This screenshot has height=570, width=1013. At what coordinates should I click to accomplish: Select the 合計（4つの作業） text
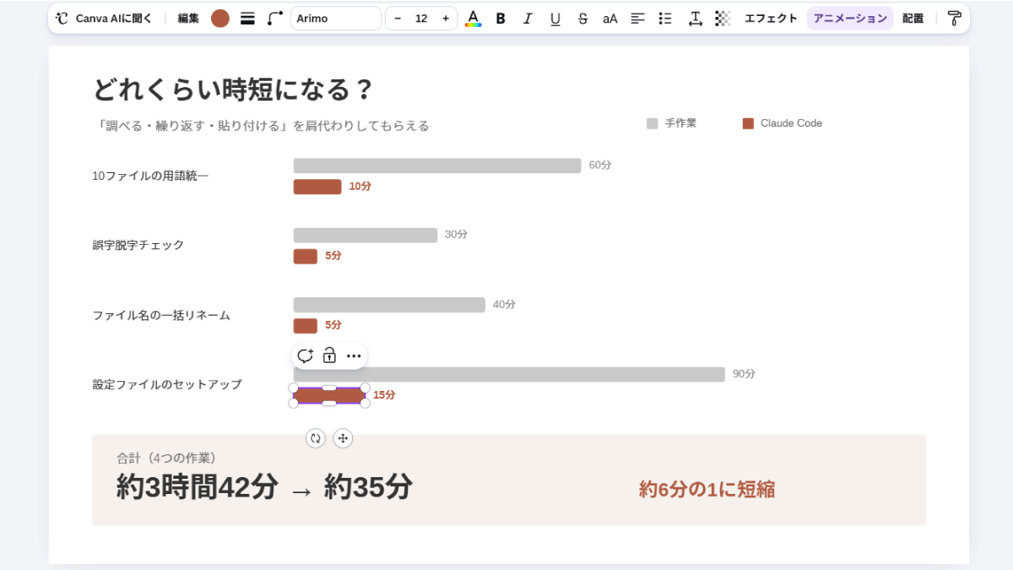169,459
